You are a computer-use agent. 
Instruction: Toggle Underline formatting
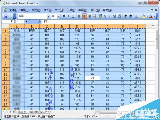[x=73, y=16]
